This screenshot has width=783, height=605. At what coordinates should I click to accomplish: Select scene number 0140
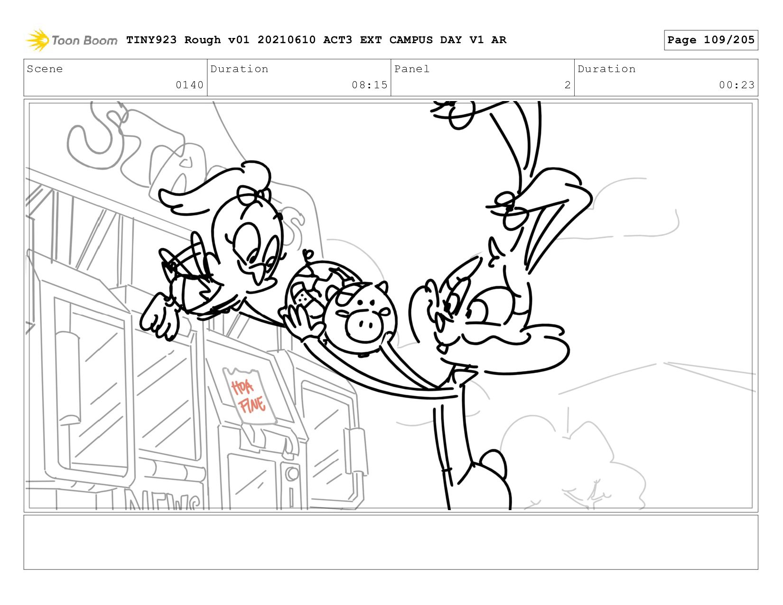pyautogui.click(x=189, y=85)
